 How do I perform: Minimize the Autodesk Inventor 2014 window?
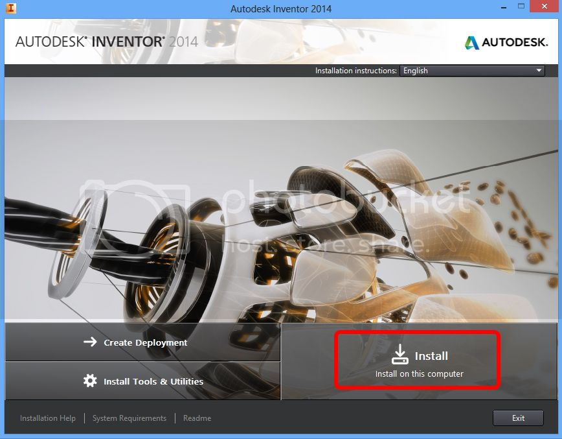[504, 7]
